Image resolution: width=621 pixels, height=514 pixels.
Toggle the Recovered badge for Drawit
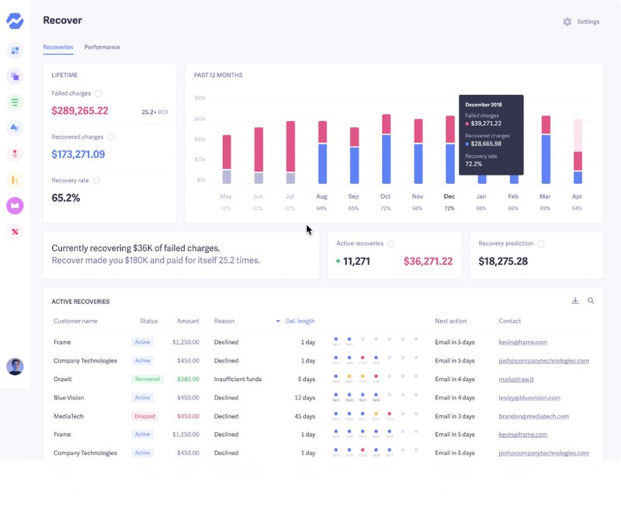tap(147, 379)
